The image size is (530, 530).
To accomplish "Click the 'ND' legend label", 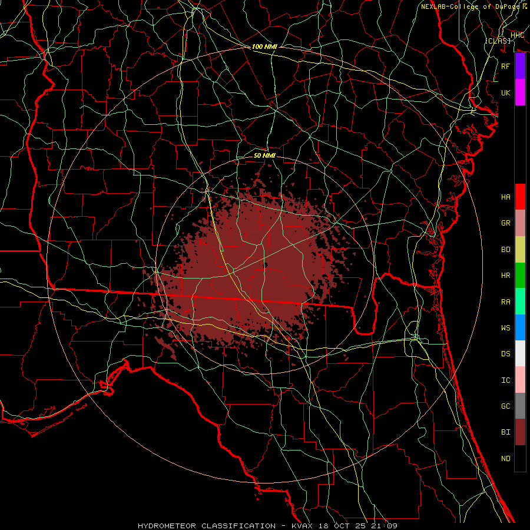I will (506, 459).
